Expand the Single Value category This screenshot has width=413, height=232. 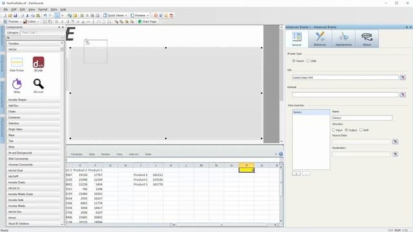[x=34, y=129]
